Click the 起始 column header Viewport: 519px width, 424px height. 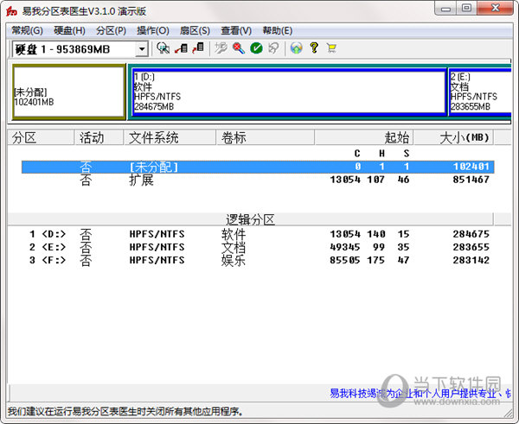point(364,137)
